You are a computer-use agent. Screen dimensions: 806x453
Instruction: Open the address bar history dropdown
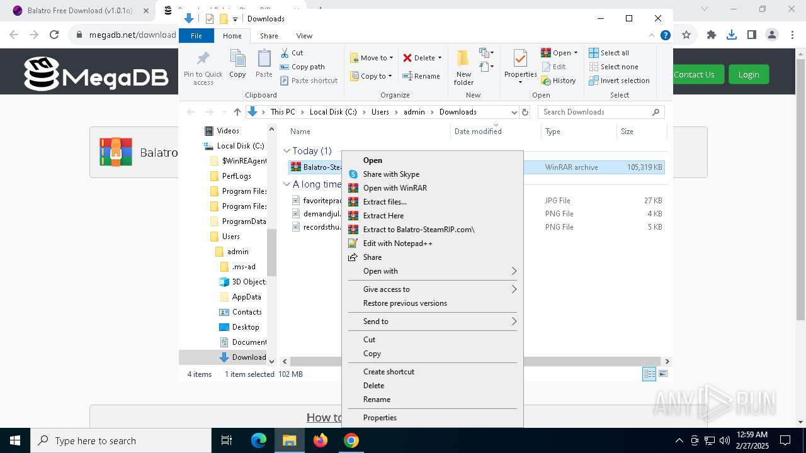pyautogui.click(x=514, y=112)
